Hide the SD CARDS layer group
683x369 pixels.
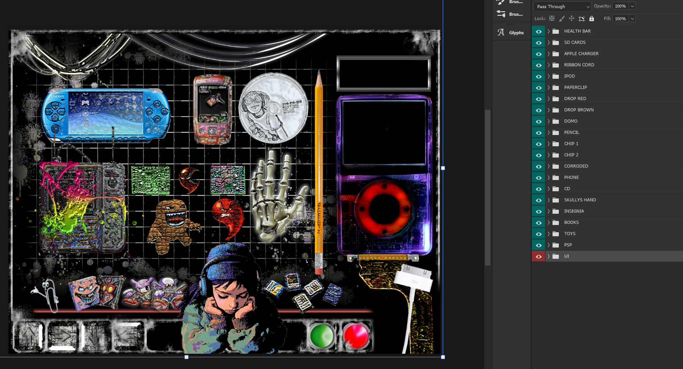[539, 42]
